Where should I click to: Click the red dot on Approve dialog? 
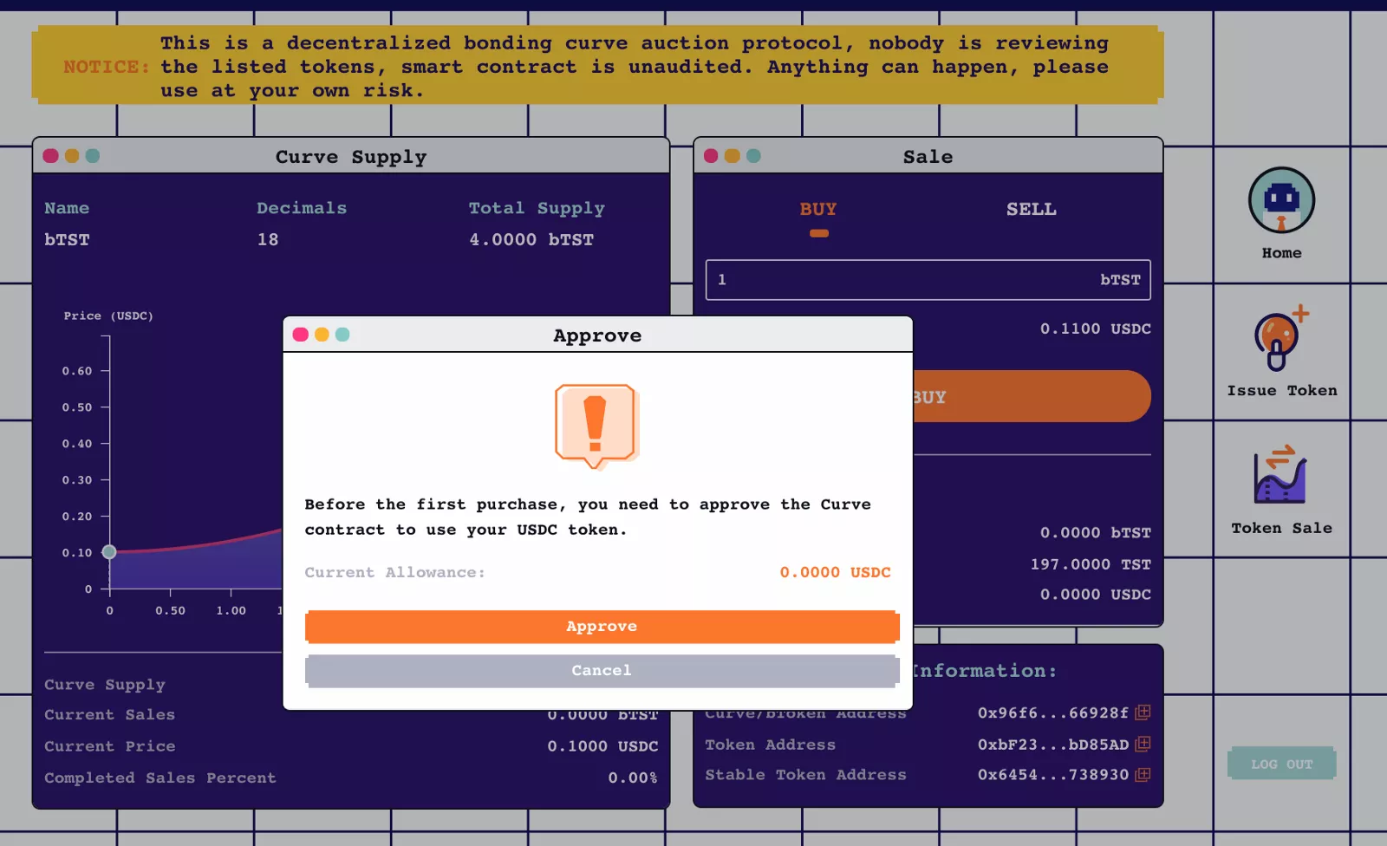point(301,335)
